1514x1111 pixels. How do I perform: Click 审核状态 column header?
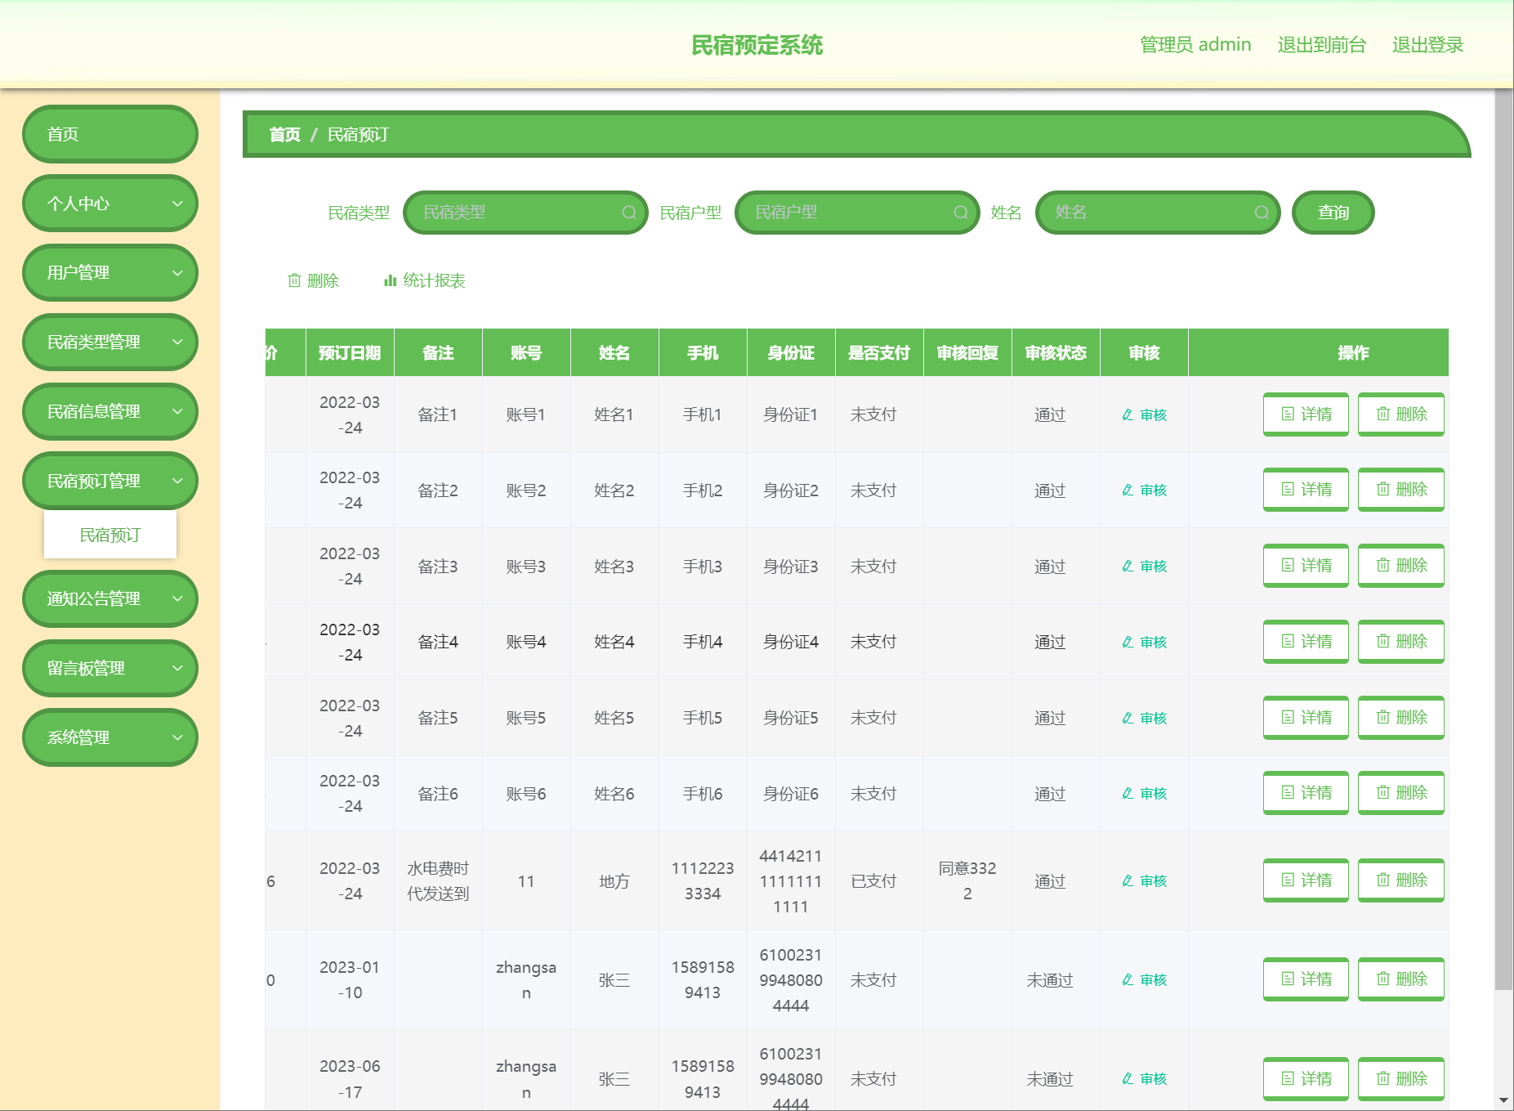[x=1056, y=352]
